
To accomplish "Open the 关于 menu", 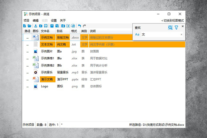I will coord(63,20).
